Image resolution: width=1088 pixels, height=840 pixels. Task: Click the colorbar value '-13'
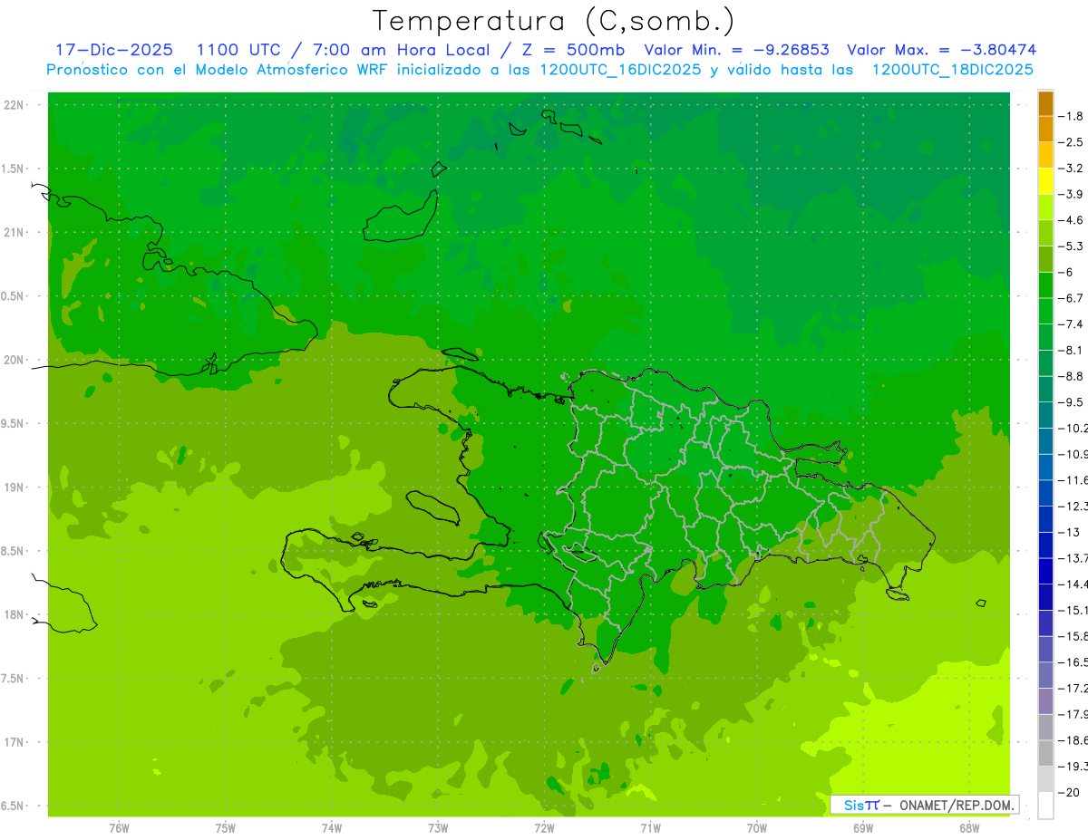pos(1068,532)
